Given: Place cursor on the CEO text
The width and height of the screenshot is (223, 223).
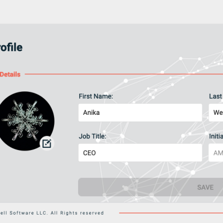Looking at the screenshot, I should tap(89, 153).
